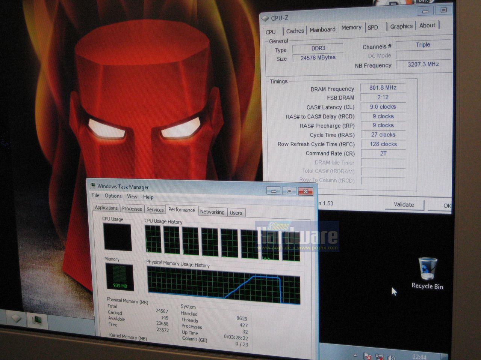Screen dimensions: 481x360
Task: Click the Up Time value 0:03:28:22
Action: [x=236, y=337]
